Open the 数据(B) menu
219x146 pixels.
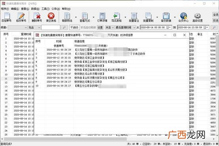tap(35, 9)
